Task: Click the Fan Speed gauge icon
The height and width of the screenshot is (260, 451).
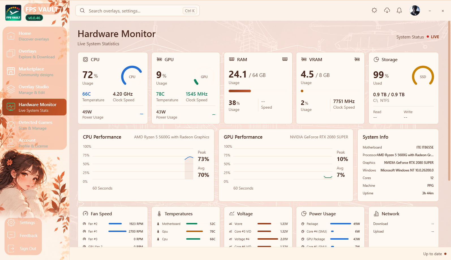Action: 85,214
